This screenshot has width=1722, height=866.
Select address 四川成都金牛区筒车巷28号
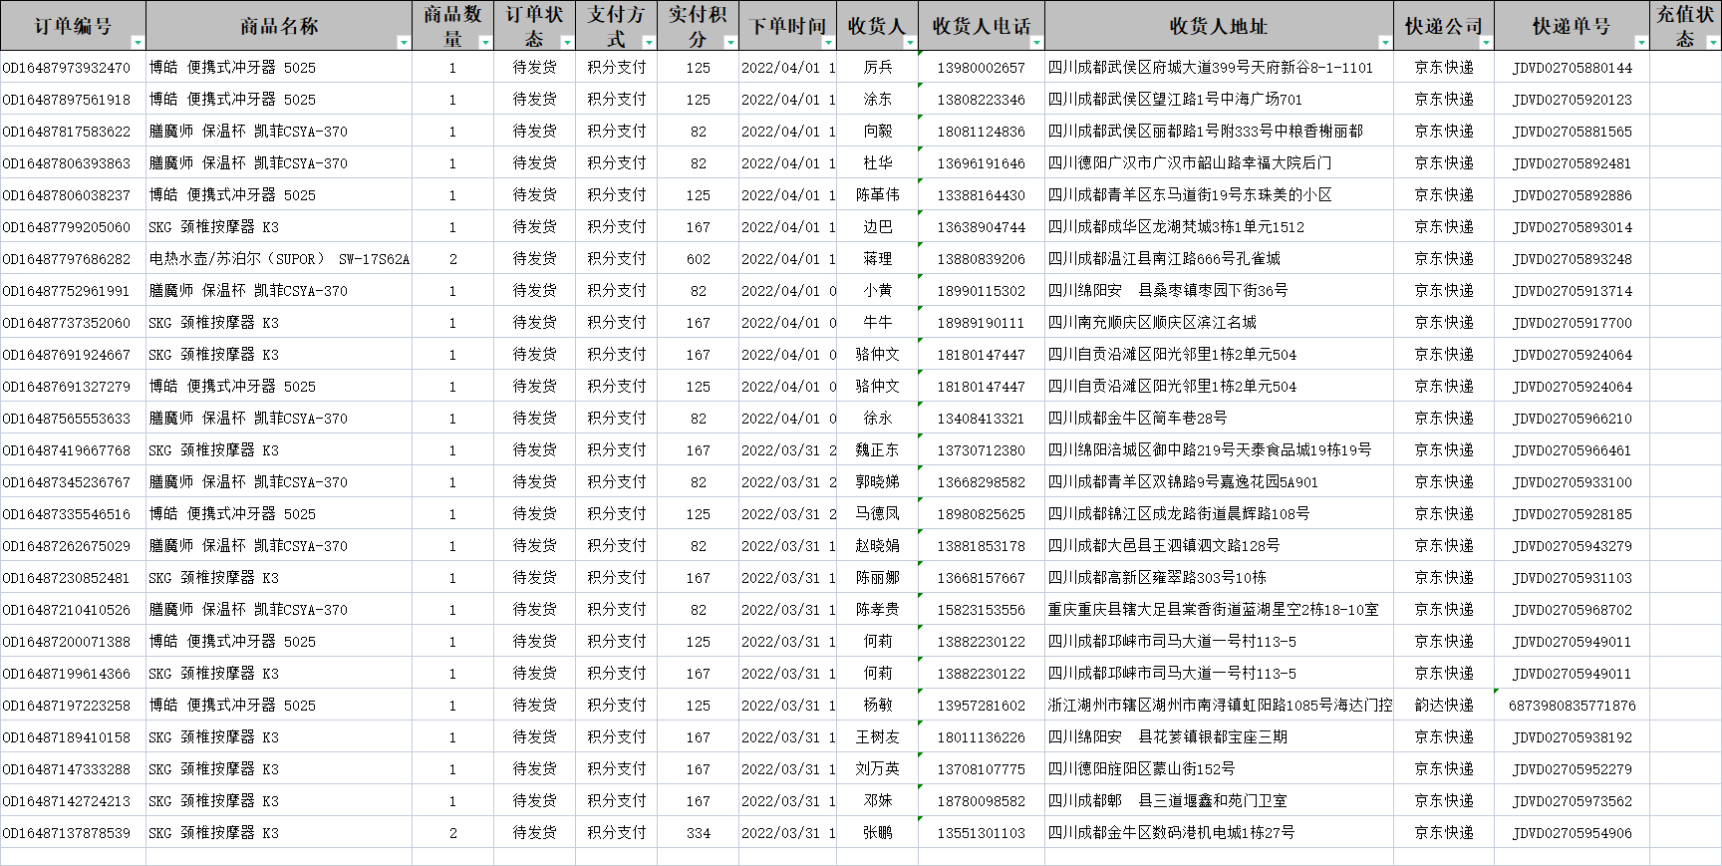click(x=1219, y=419)
